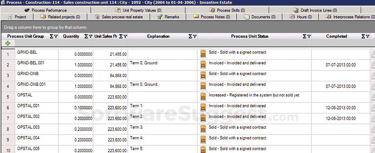Open filter for Process Unit Group column
The image size is (375, 153).
point(56,36)
